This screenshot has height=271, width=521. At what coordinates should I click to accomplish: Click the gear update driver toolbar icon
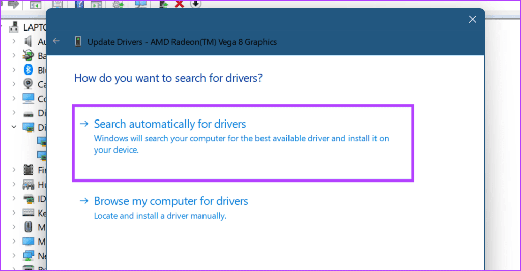point(118,4)
